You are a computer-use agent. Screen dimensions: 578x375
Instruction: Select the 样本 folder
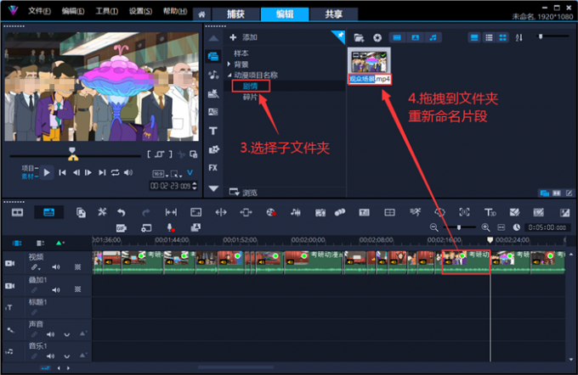pyautogui.click(x=241, y=53)
